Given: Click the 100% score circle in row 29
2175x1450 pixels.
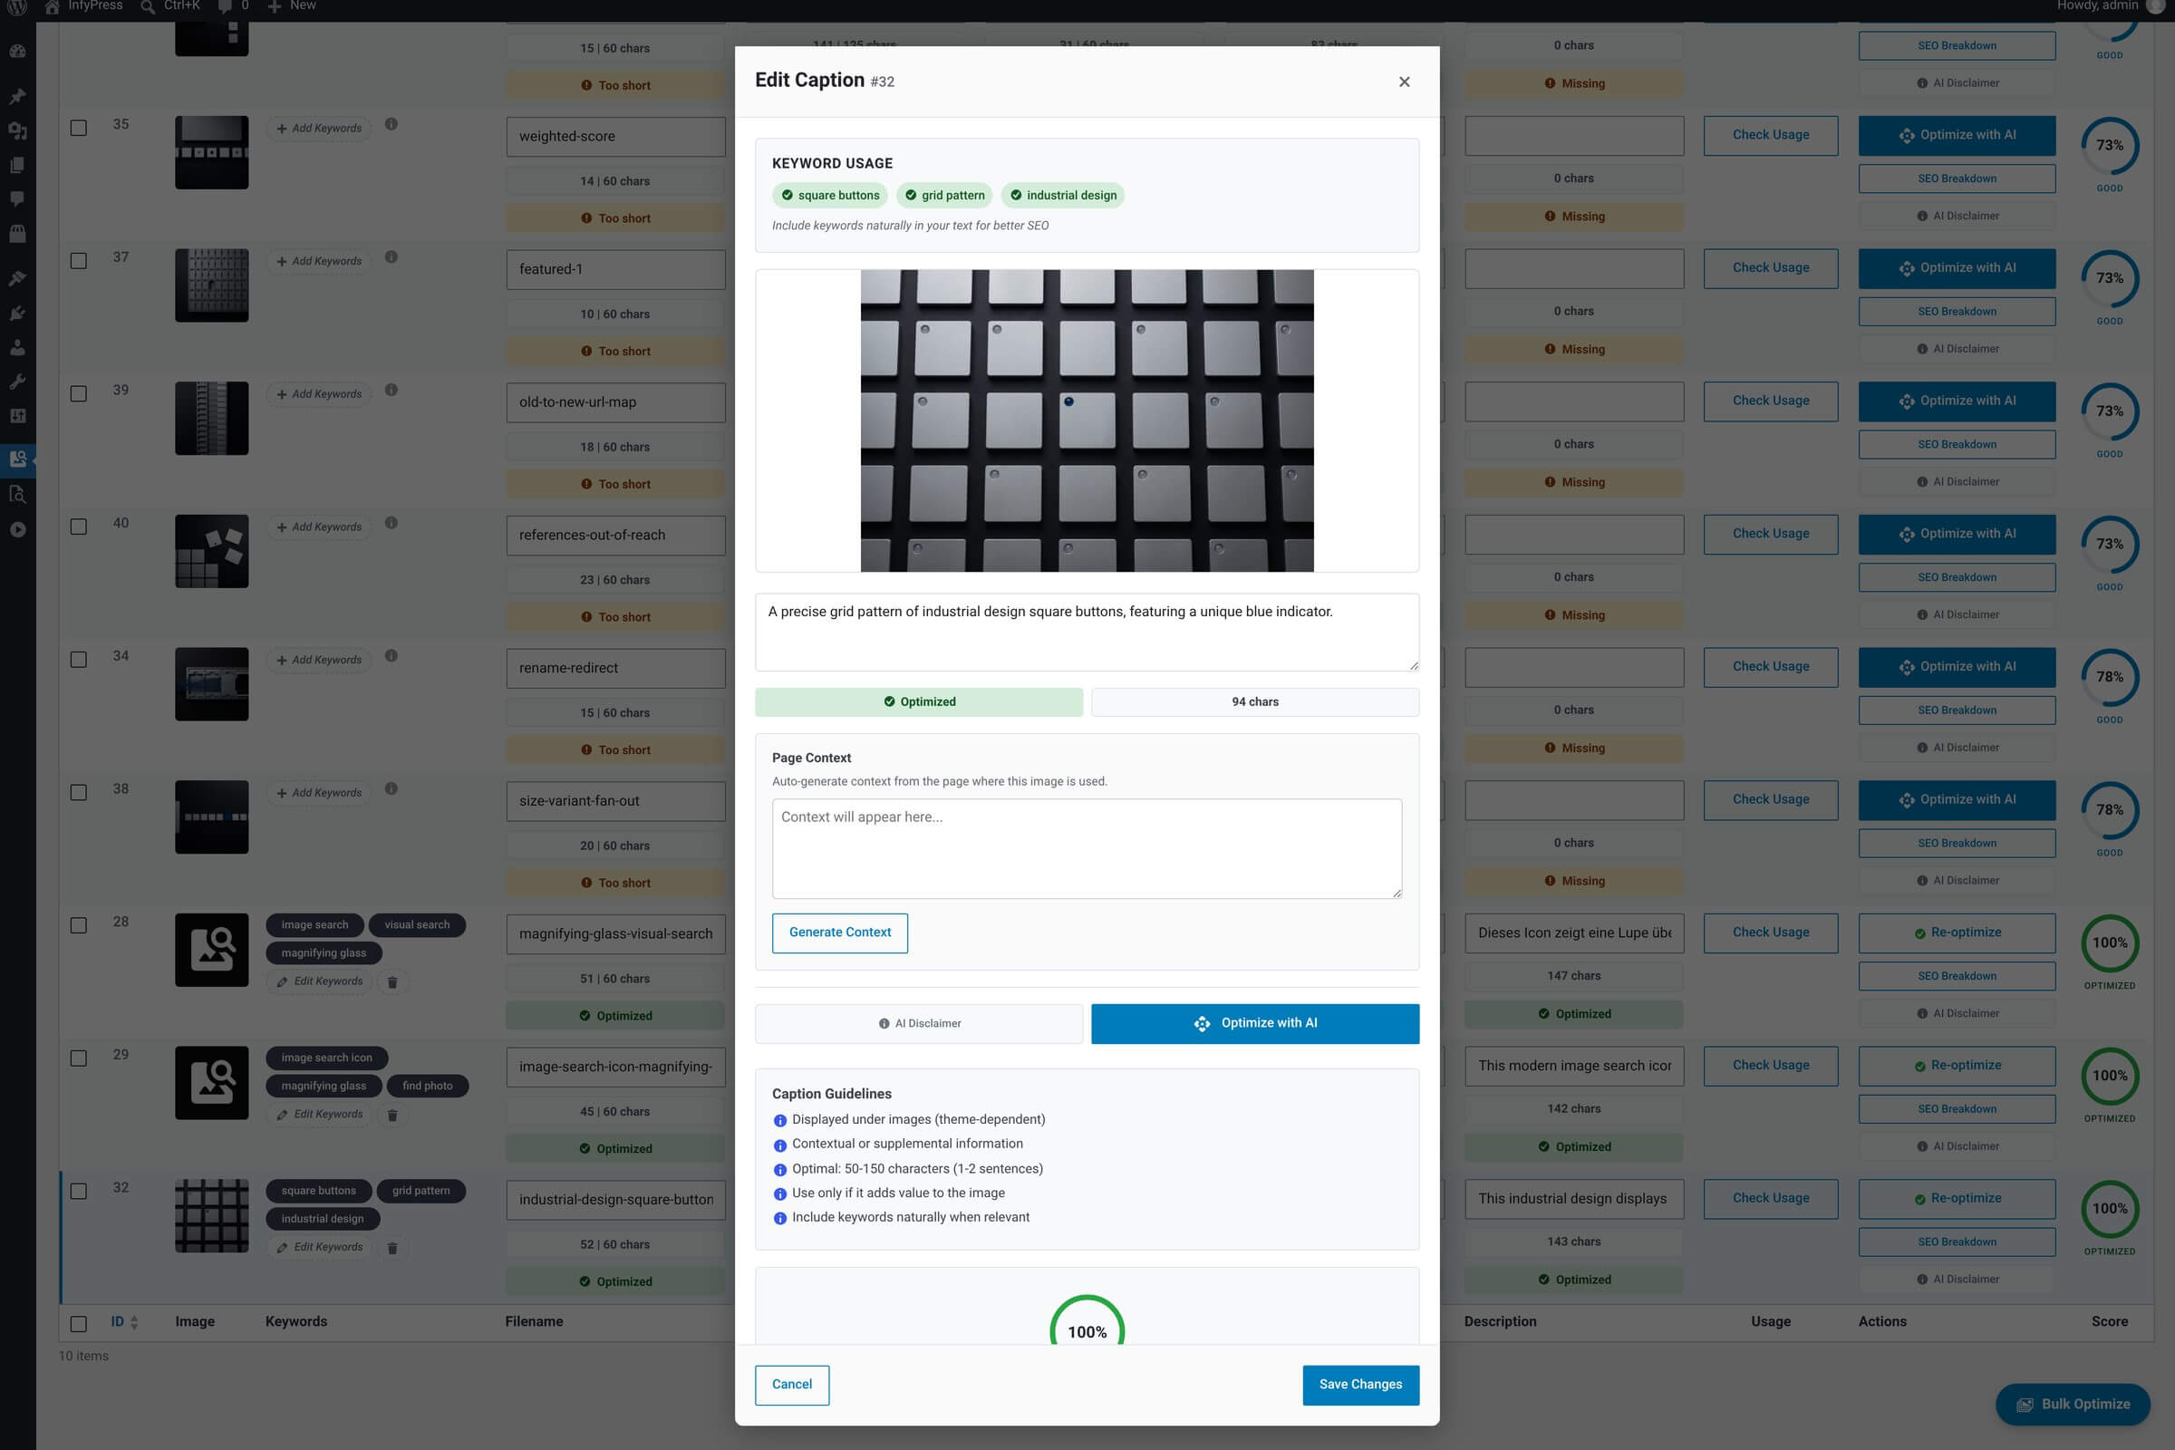Looking at the screenshot, I should click(x=2110, y=1076).
